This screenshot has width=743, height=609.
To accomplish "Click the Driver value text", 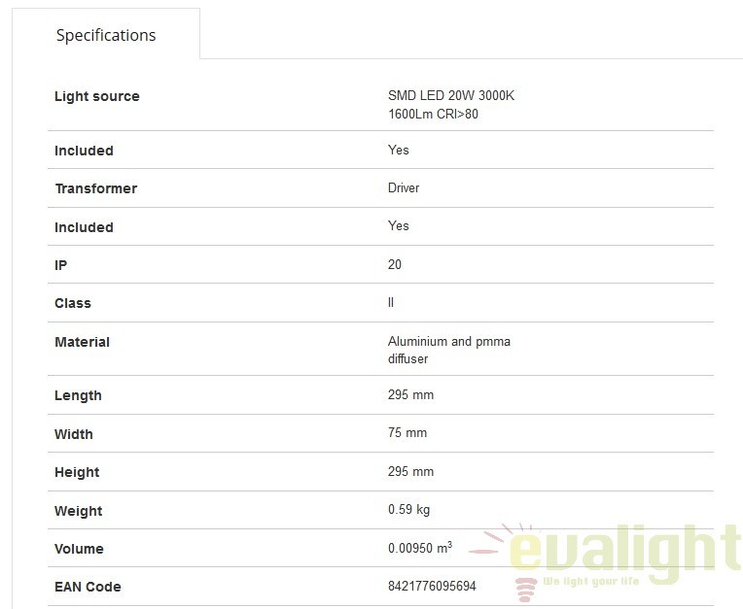I will click(x=404, y=187).
